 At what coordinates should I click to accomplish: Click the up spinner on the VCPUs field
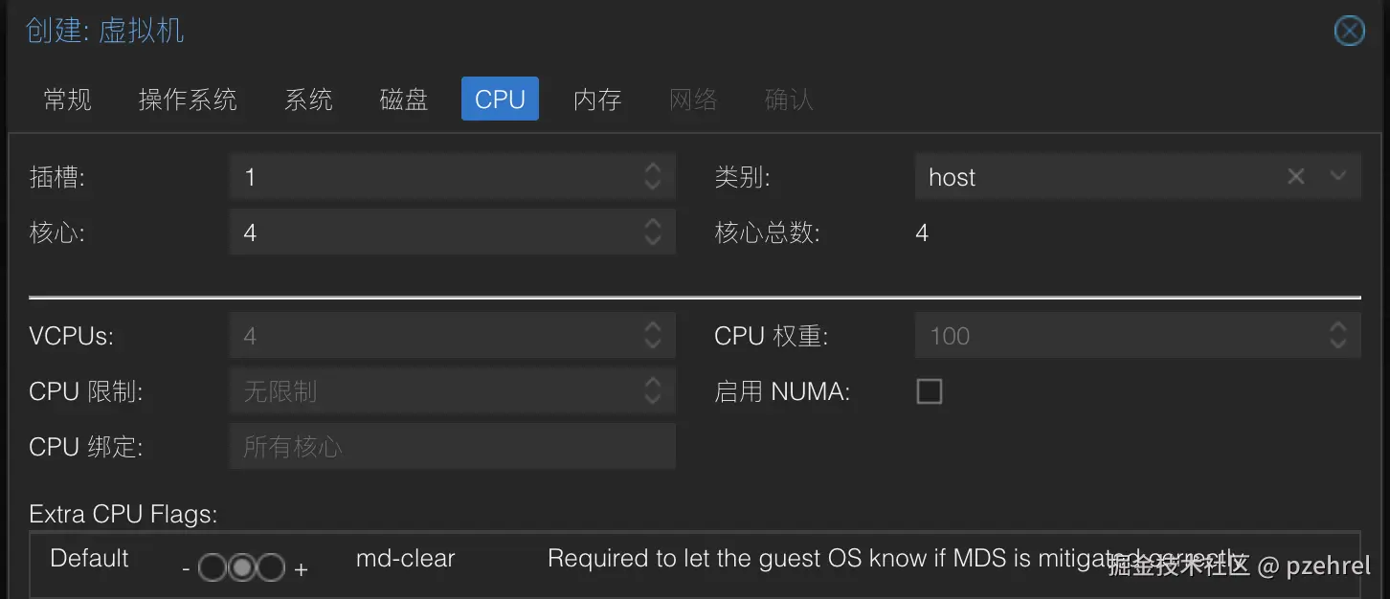(x=652, y=328)
